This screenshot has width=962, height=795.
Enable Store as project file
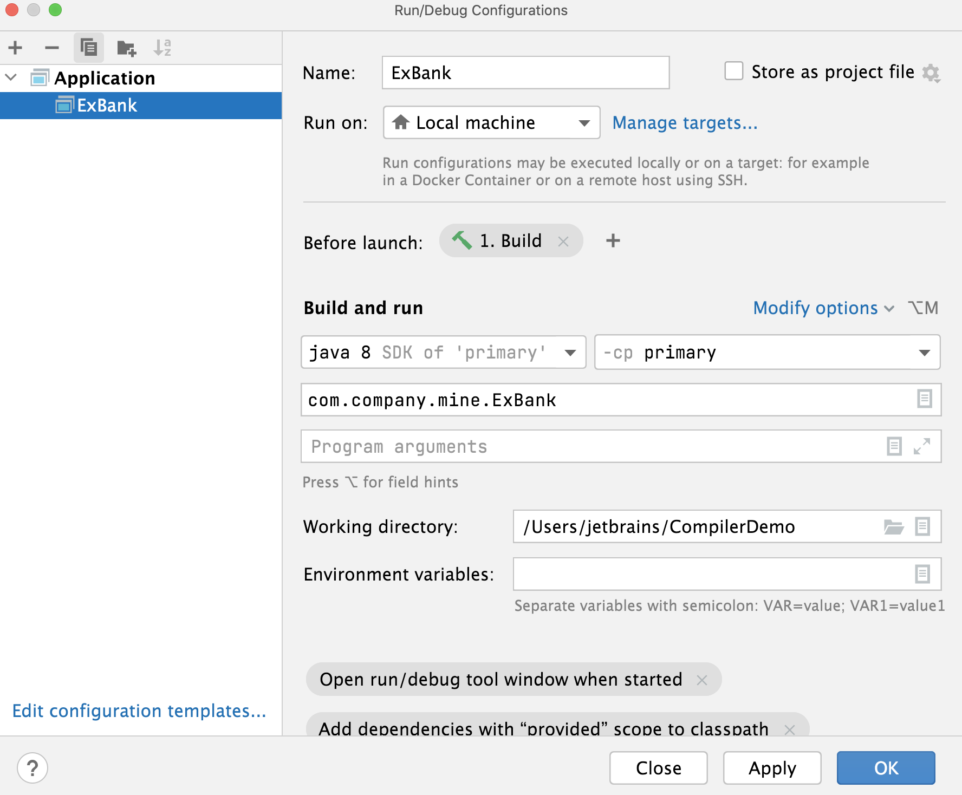733,71
